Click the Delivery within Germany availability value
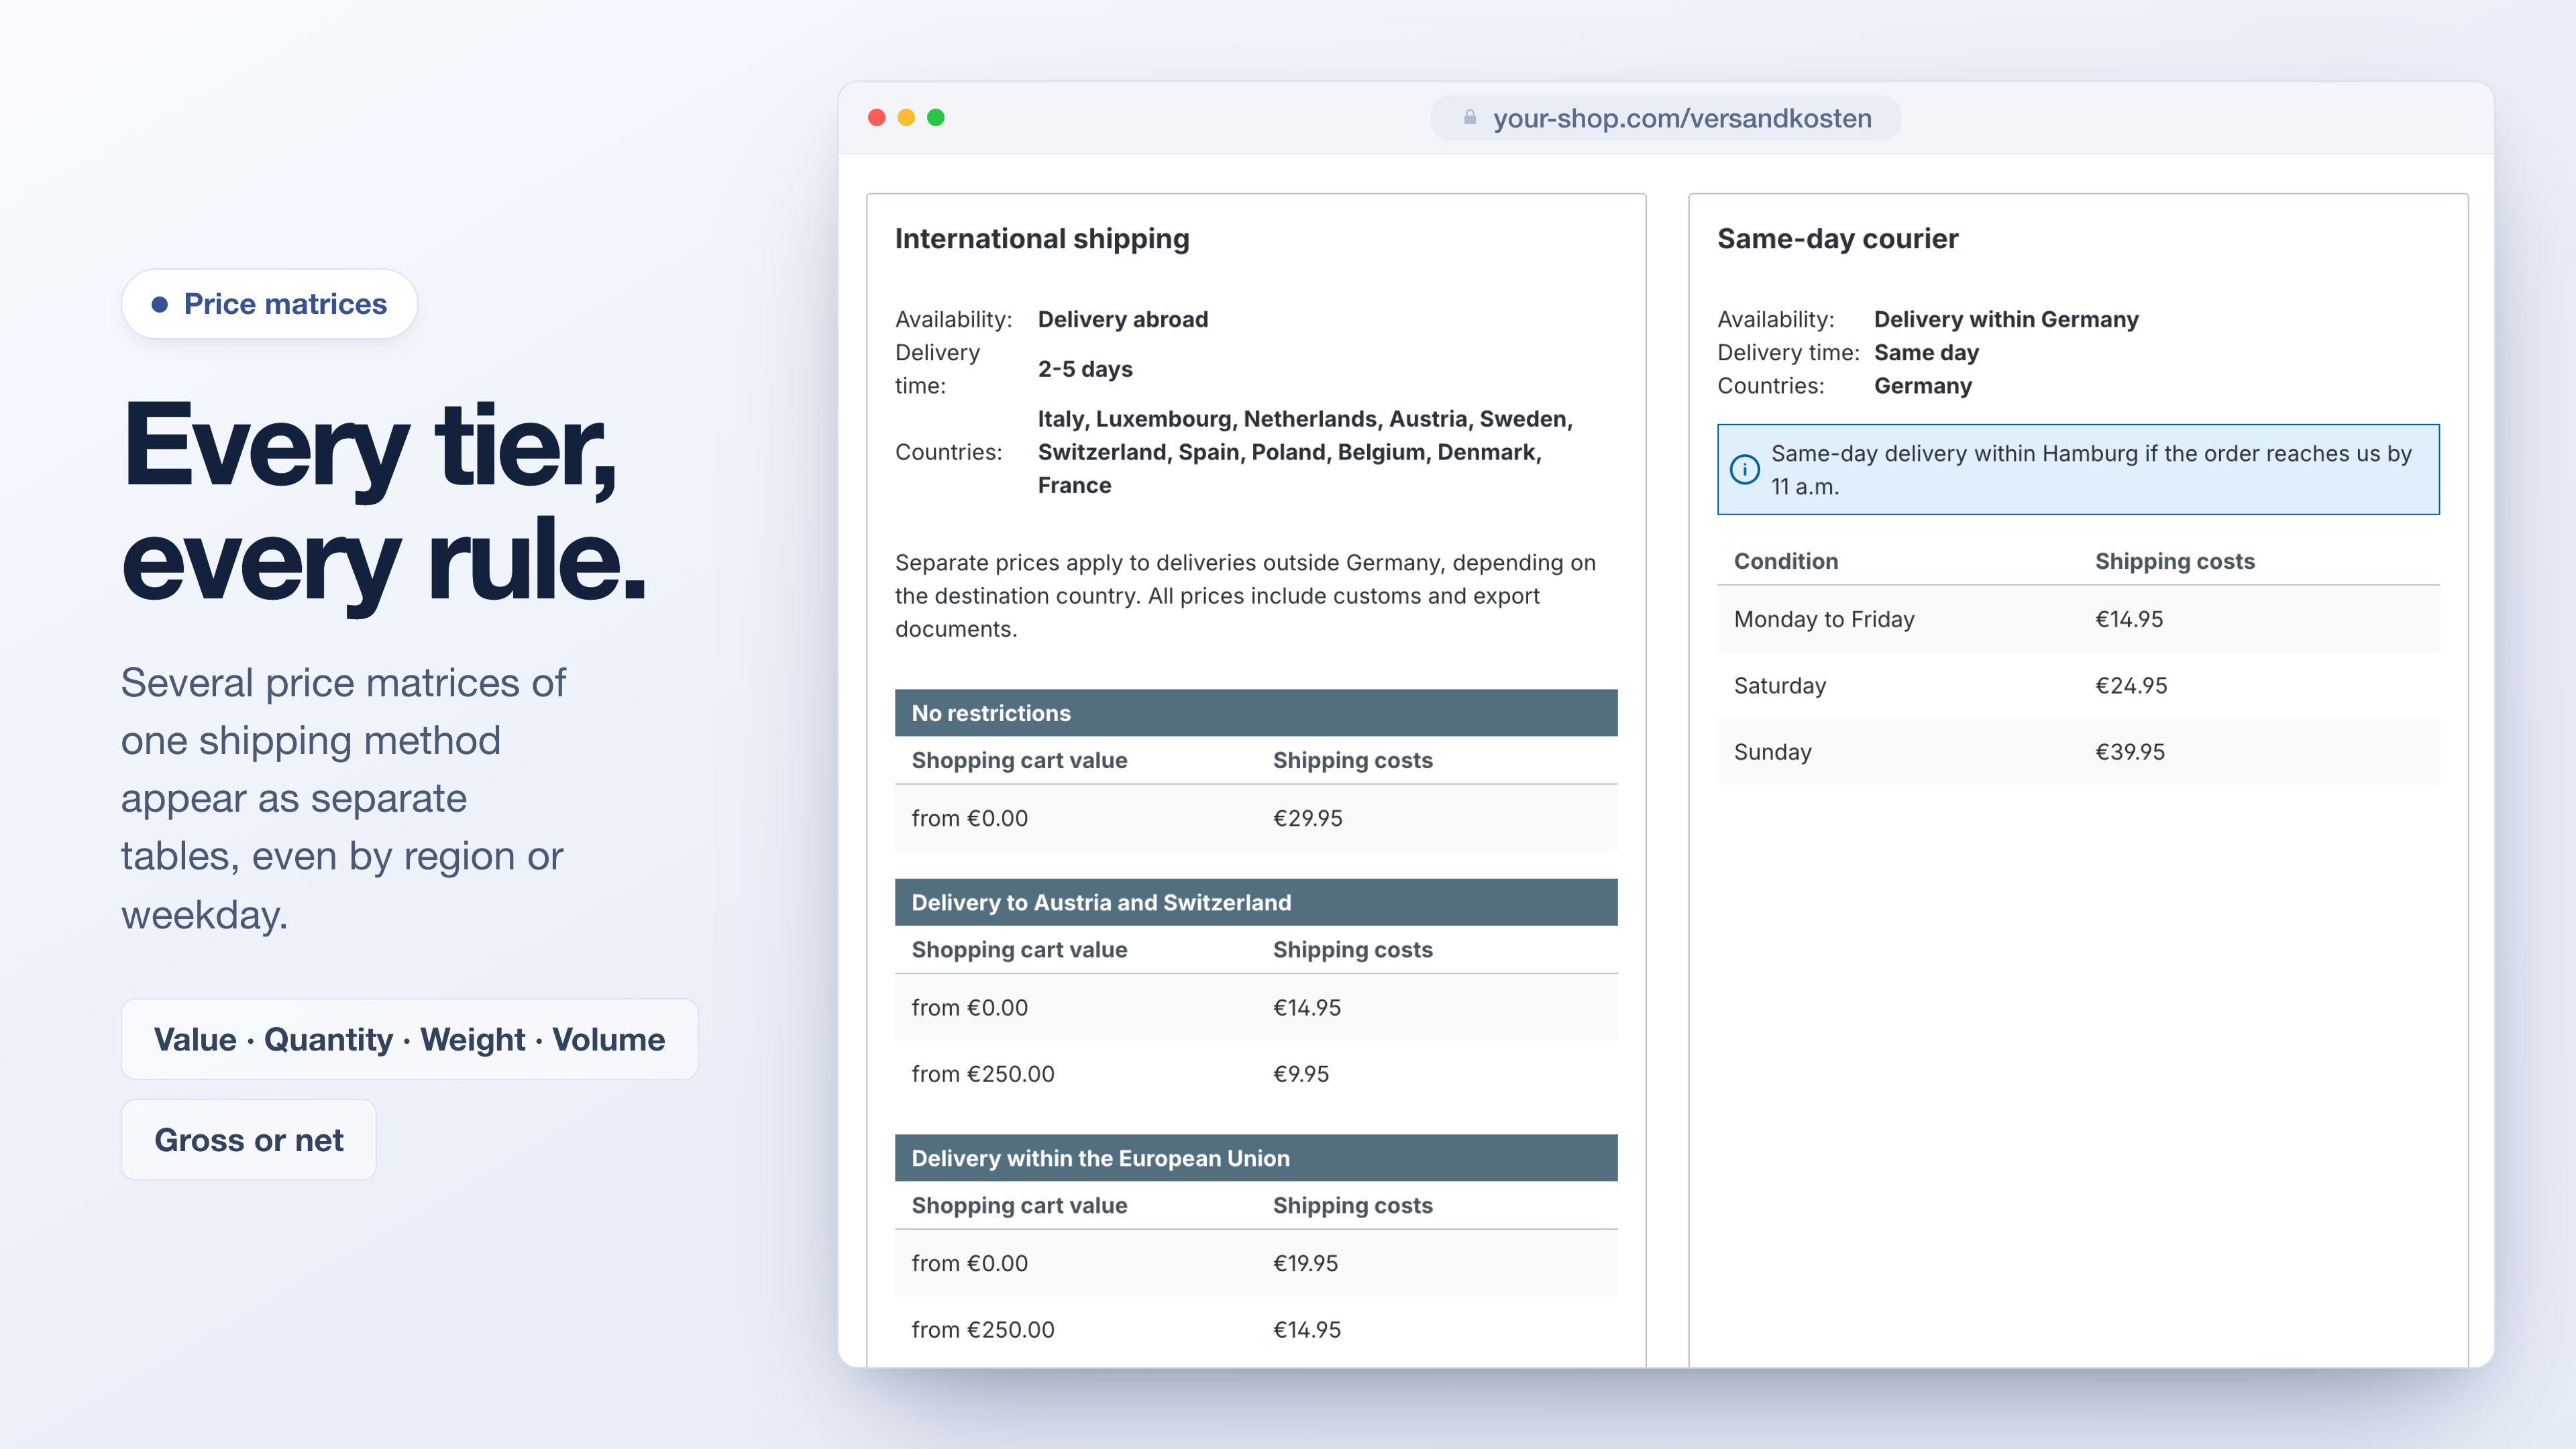Image resolution: width=2576 pixels, height=1449 pixels. (2006, 319)
